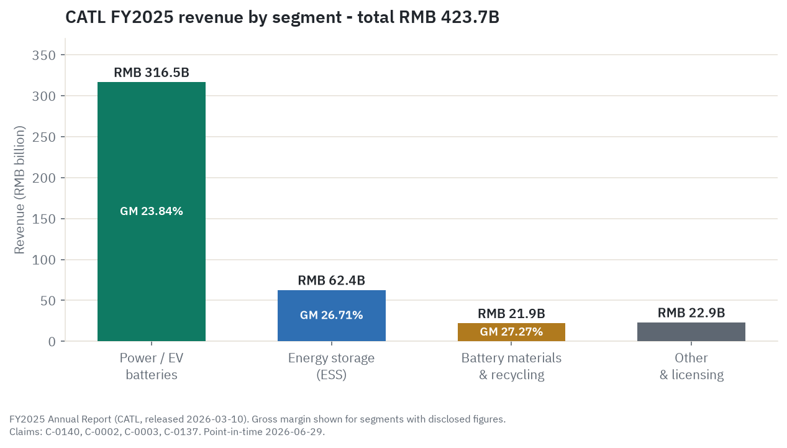The width and height of the screenshot is (787, 448).
Task: Click the 350 y-axis tick label
Action: click(x=44, y=55)
